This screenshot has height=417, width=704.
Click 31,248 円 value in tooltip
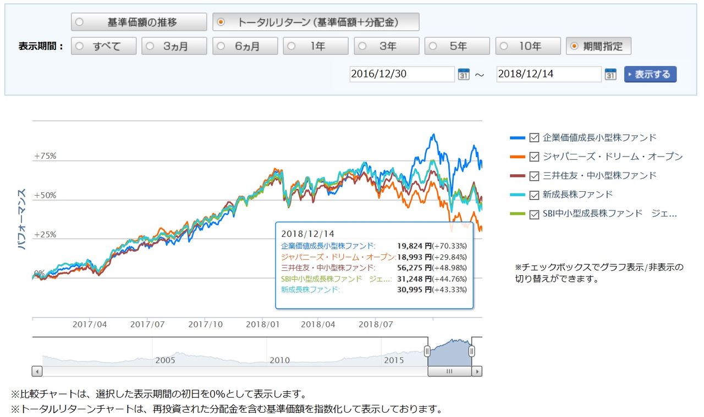point(414,279)
